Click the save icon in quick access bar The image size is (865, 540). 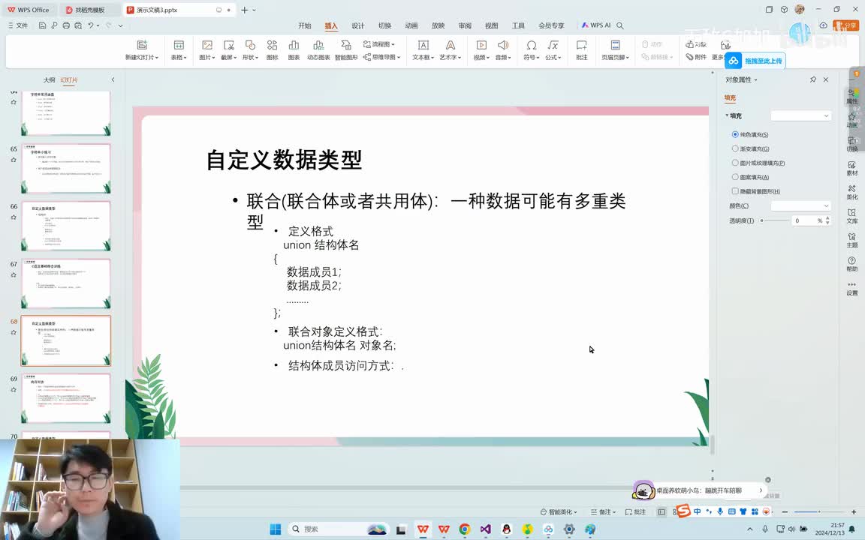pyautogui.click(x=42, y=25)
